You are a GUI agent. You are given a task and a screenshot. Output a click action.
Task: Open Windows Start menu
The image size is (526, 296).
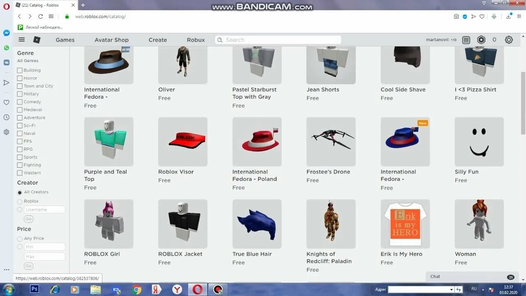[9, 289]
